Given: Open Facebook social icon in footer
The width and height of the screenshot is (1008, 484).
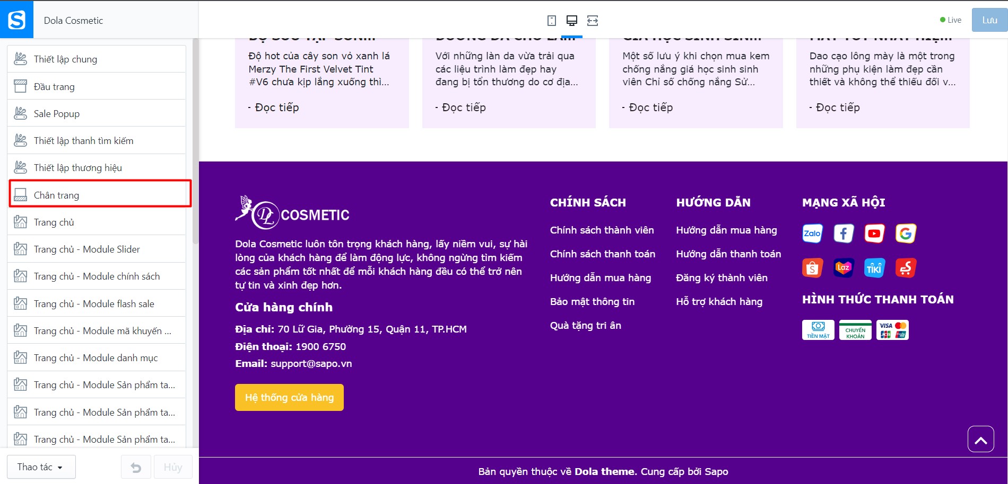Looking at the screenshot, I should (844, 234).
